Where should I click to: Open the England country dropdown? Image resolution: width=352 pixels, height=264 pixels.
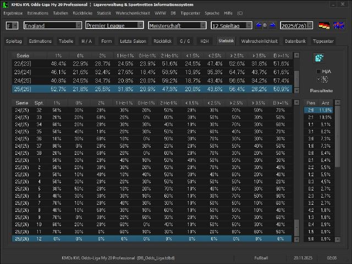[x=52, y=25]
